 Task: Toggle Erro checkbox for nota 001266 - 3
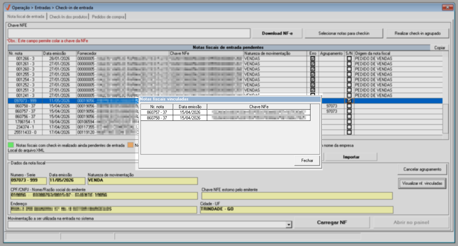tap(313, 59)
